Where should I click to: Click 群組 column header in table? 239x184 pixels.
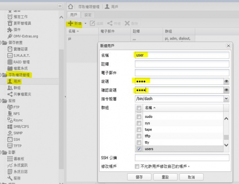click(179, 31)
